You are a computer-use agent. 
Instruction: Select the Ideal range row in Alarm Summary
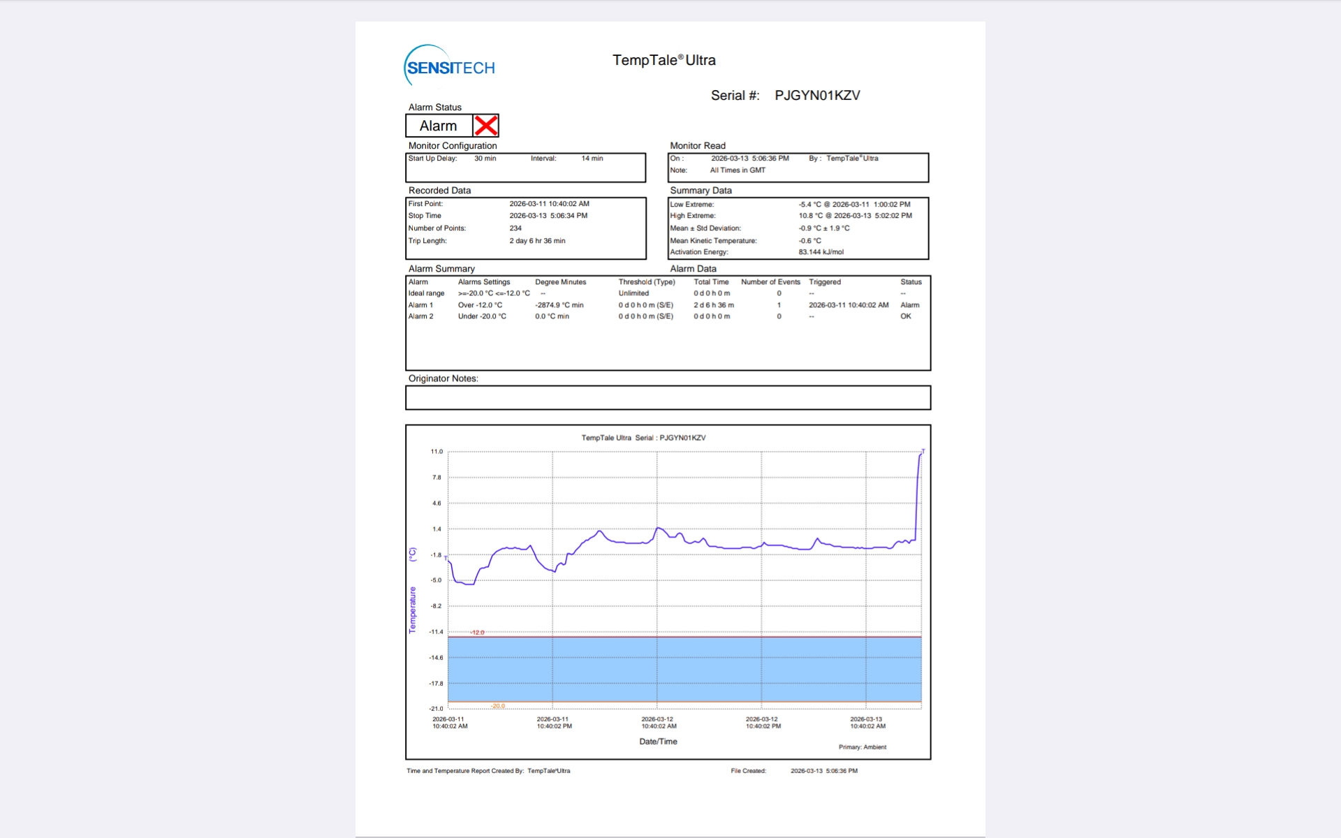[x=426, y=293]
